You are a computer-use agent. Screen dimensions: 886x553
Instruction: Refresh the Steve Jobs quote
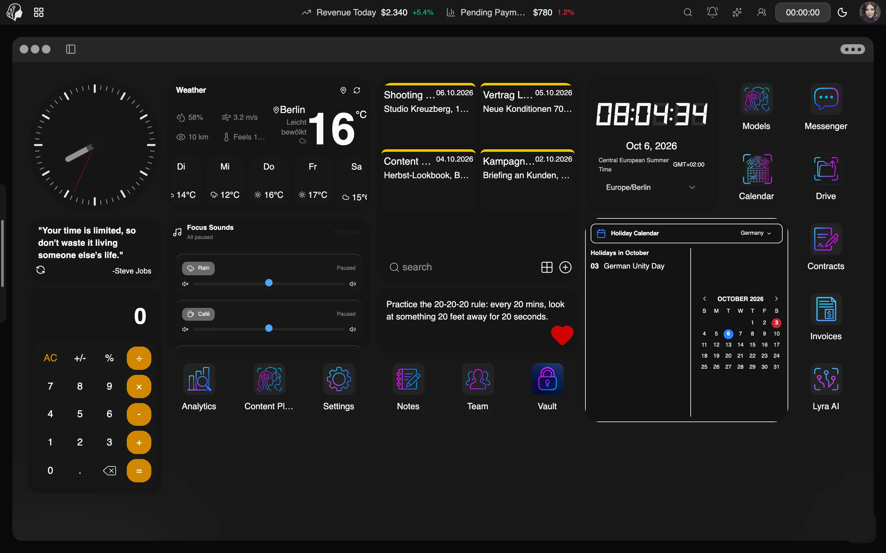tap(41, 270)
